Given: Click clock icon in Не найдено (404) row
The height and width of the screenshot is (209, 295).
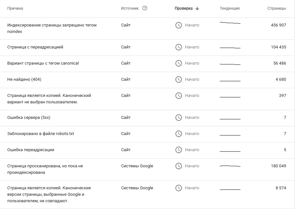Looking at the screenshot, I should tap(178, 79).
